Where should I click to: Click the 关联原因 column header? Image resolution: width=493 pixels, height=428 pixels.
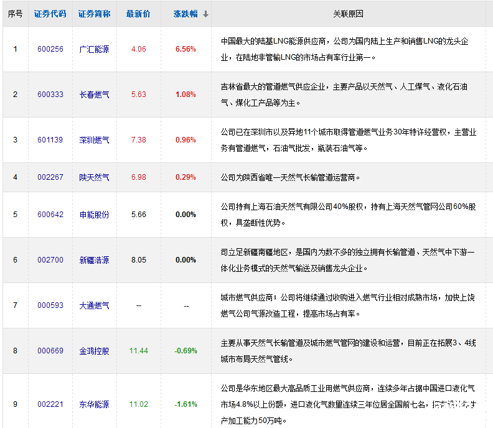(348, 14)
